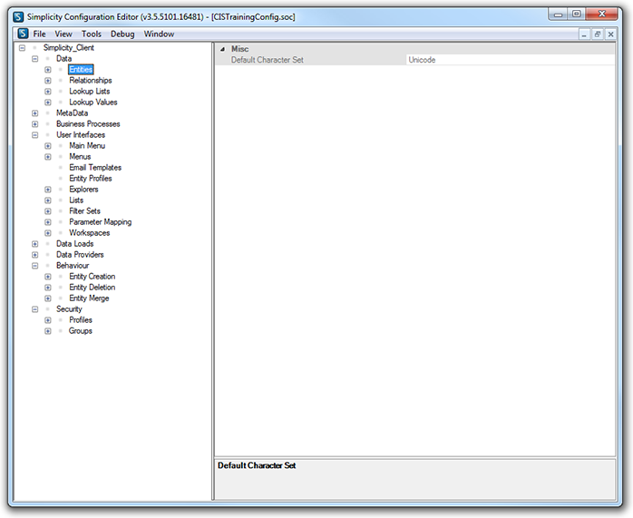Select Entity Merge in the tree

point(89,298)
